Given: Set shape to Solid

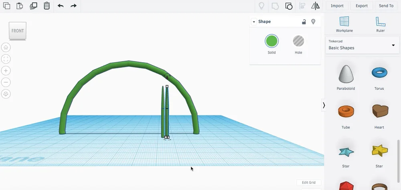Looking at the screenshot, I should [271, 41].
